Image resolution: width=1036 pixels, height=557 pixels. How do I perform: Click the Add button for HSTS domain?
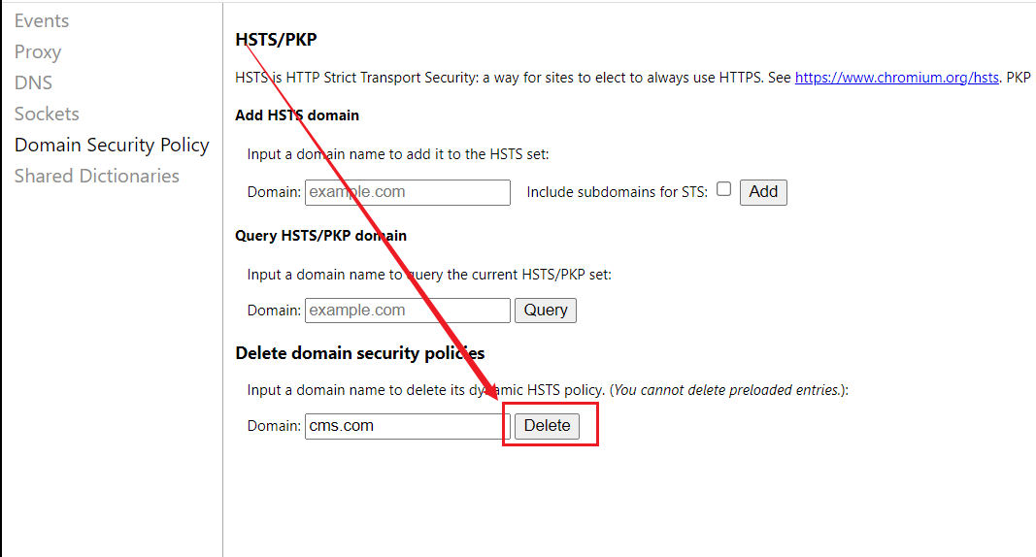763,192
